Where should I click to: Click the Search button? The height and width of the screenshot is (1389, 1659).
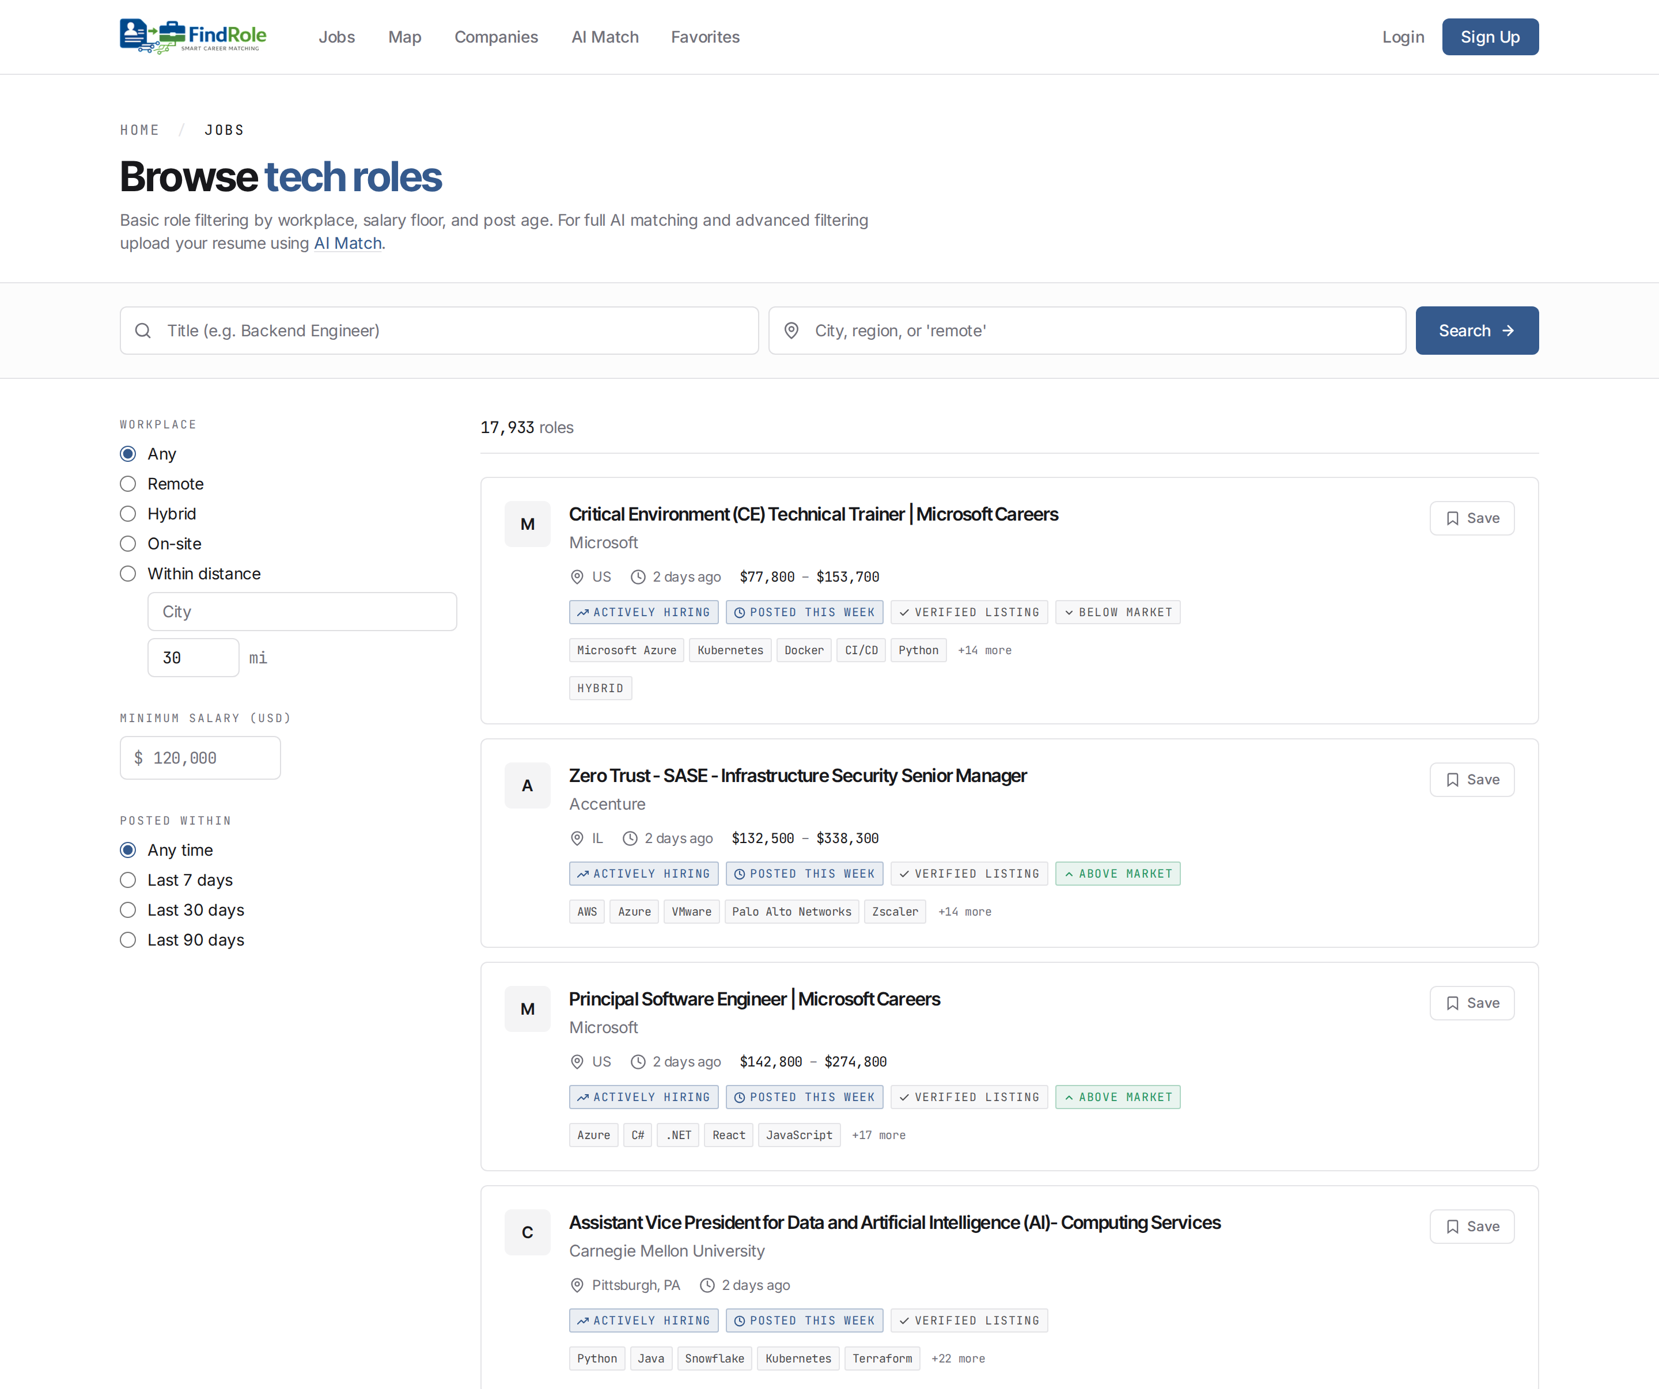click(x=1476, y=331)
